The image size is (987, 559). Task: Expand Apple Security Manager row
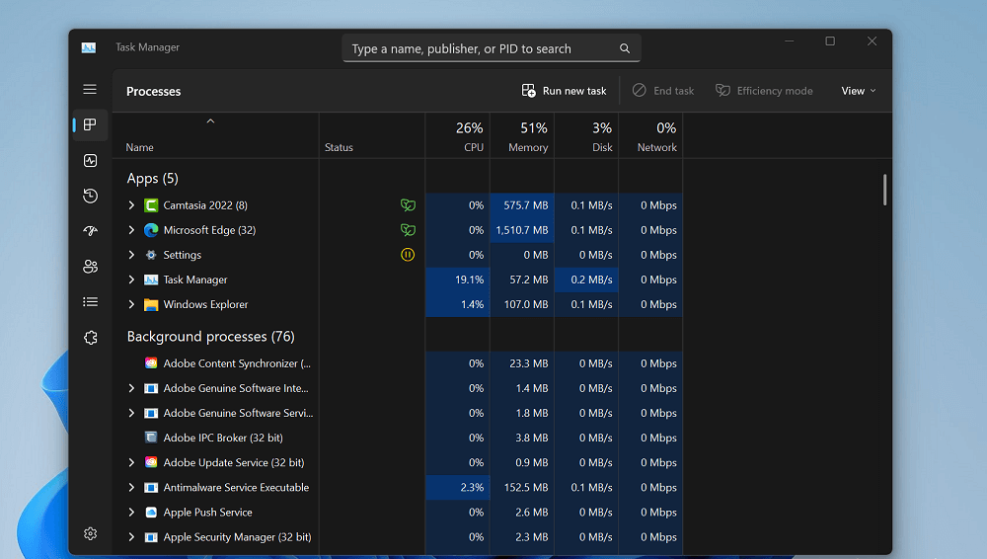(131, 537)
